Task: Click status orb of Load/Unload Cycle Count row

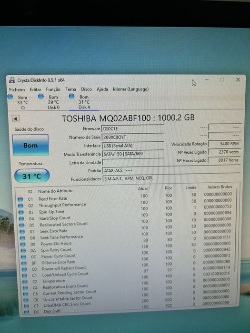Action: pos(25,275)
